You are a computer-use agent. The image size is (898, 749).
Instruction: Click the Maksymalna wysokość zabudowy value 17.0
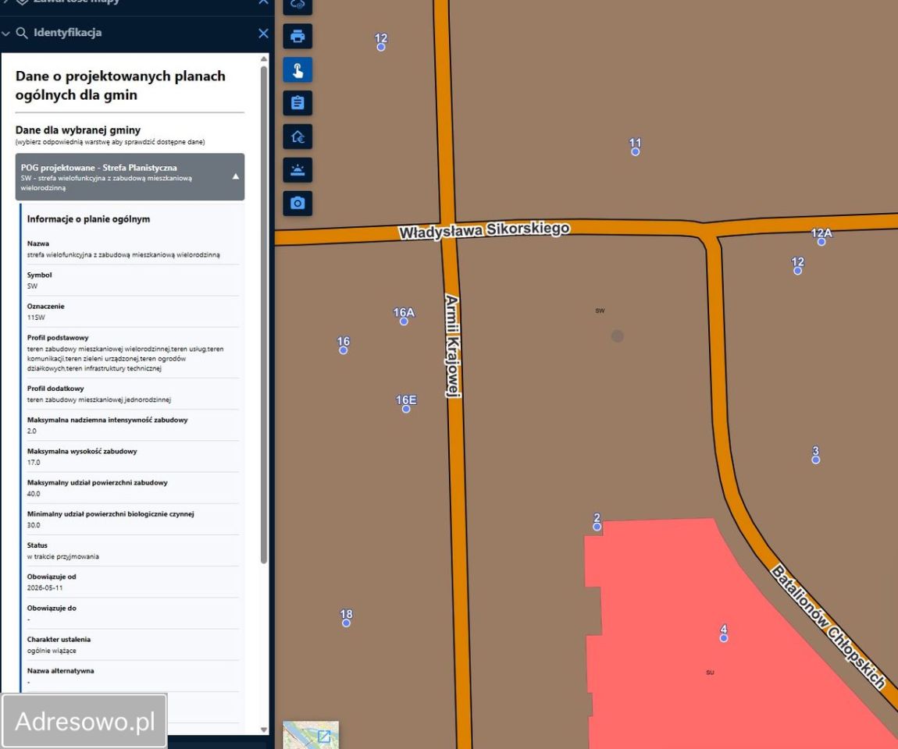pos(34,463)
